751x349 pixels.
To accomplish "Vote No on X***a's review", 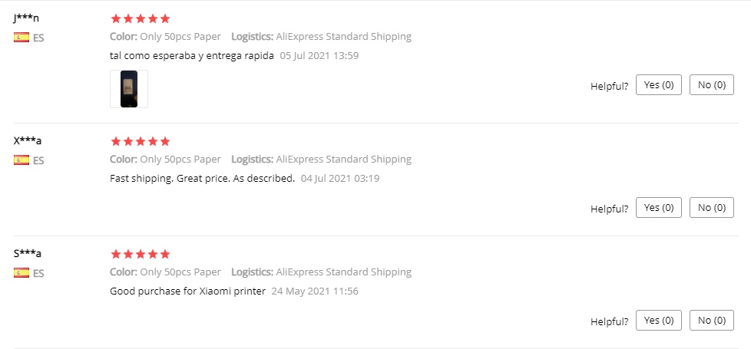I will tap(711, 208).
